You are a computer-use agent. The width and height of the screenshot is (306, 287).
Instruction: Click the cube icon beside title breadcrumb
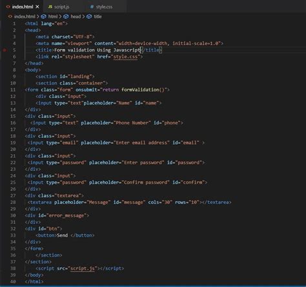[x=89, y=17]
